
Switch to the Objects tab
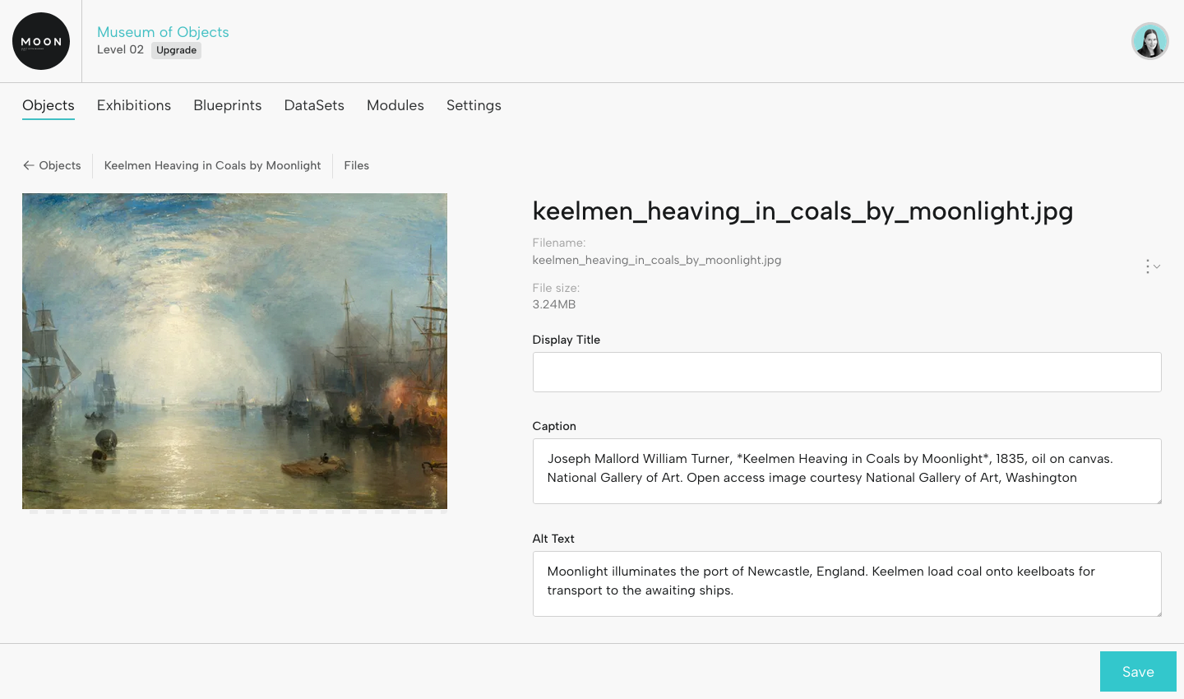pyautogui.click(x=49, y=105)
